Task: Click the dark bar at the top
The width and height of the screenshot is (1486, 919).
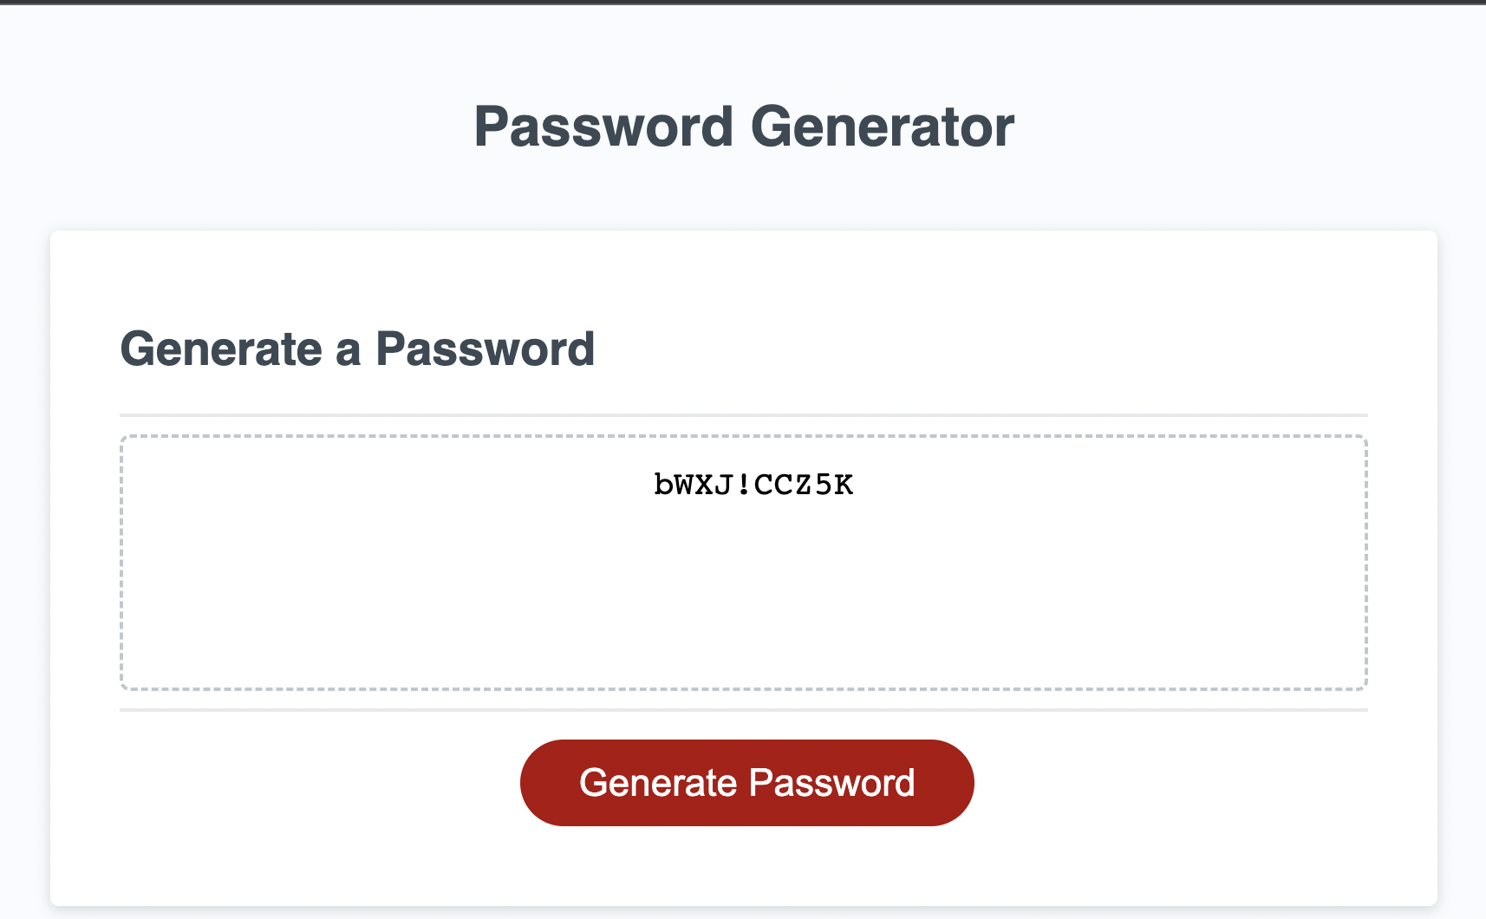Action: pos(744,4)
